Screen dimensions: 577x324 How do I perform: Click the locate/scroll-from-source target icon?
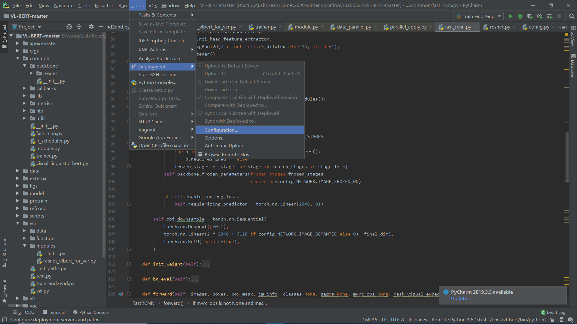(69, 27)
